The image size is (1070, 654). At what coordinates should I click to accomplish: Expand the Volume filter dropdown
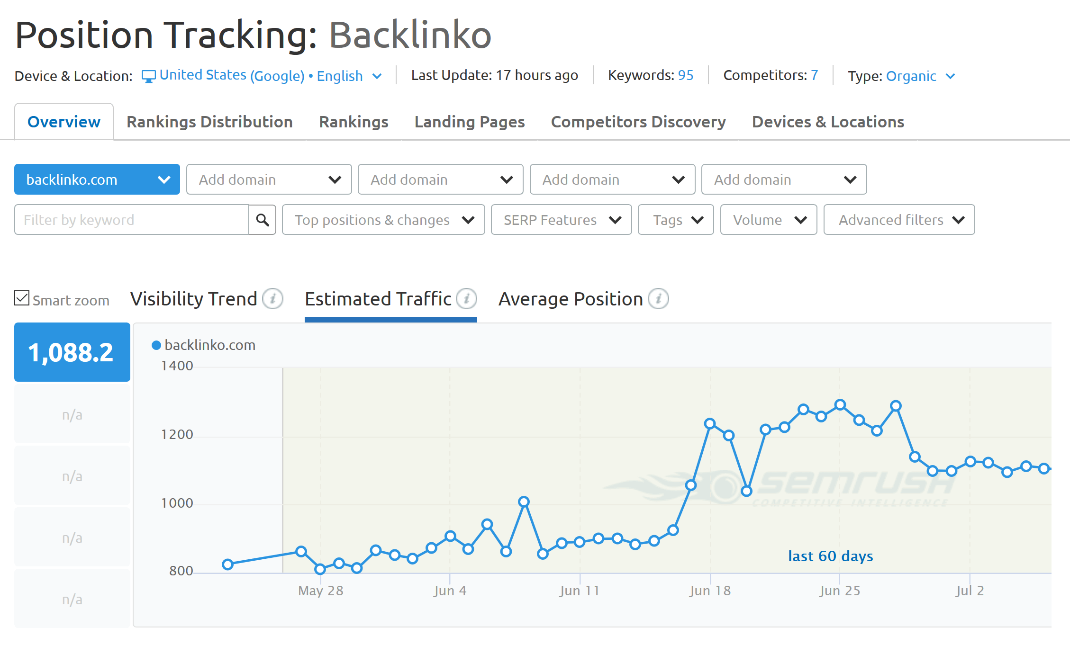[x=767, y=220]
